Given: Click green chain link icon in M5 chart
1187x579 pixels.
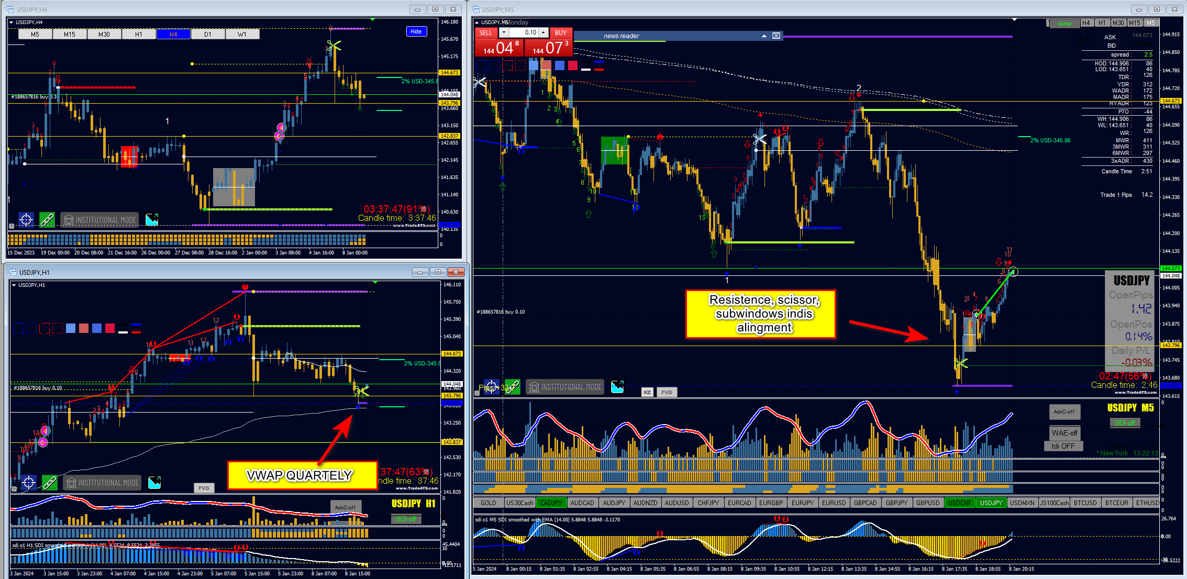Looking at the screenshot, I should click(512, 387).
